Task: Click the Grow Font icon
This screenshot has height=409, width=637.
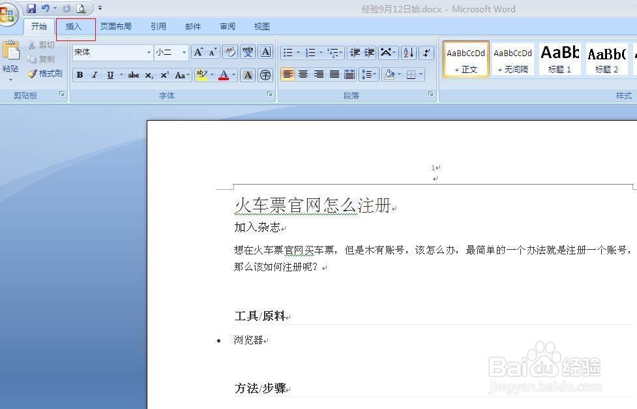Action: click(199, 52)
